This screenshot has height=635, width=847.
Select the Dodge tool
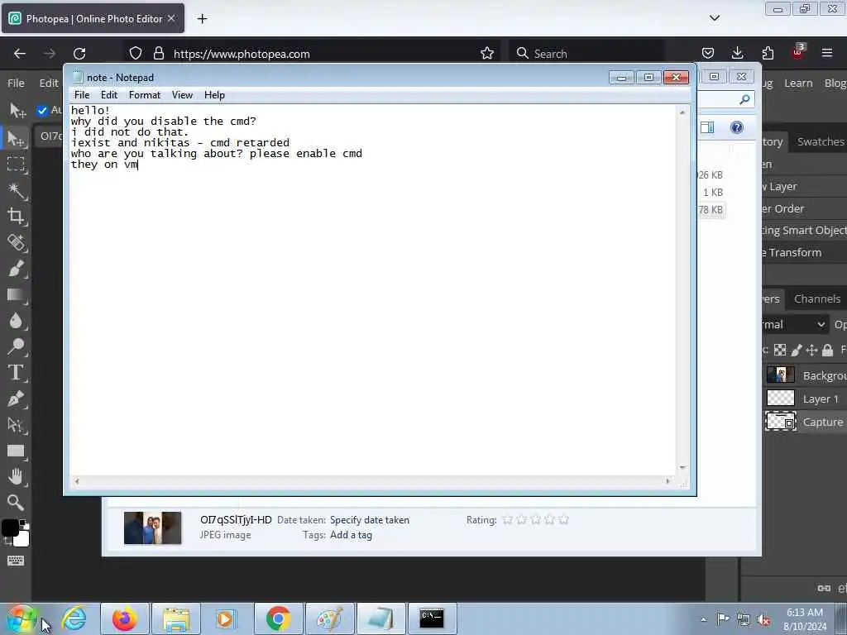(16, 346)
